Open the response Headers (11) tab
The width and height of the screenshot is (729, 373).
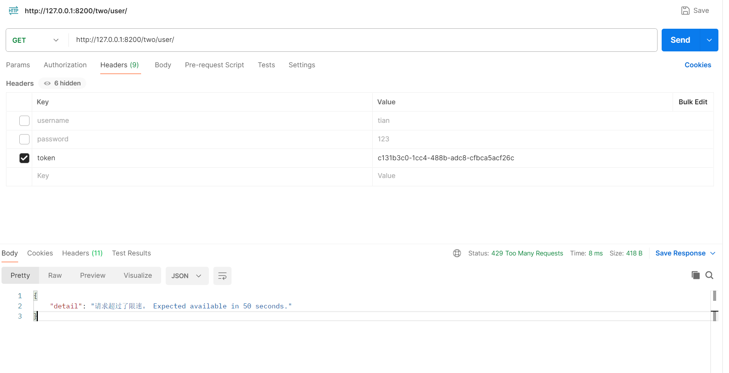(x=82, y=253)
